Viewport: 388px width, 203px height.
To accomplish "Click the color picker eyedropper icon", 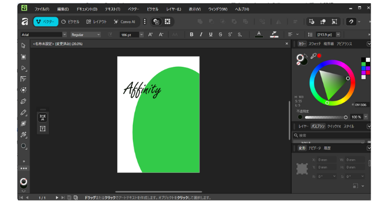I will pos(314,56).
